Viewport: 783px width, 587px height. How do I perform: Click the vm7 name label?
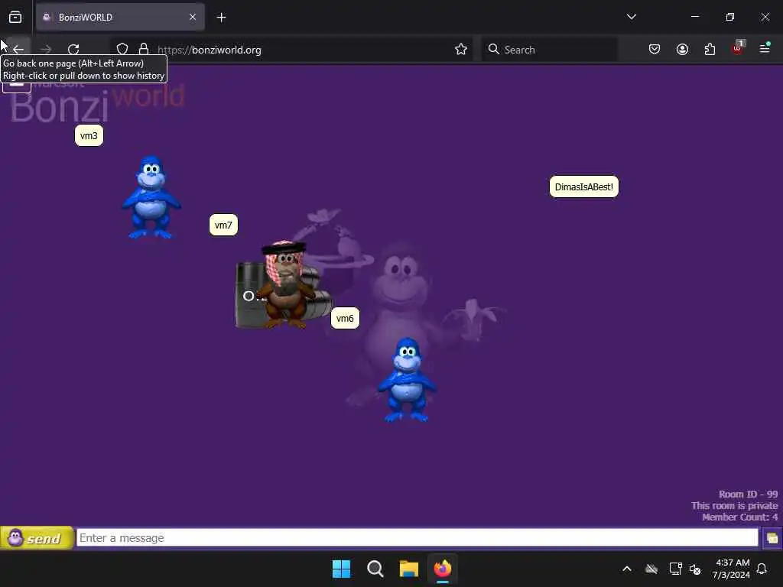[x=223, y=225]
